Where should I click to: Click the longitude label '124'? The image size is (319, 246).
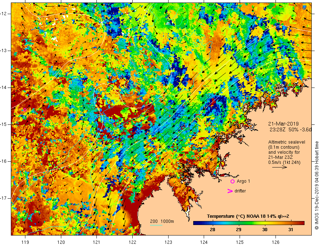click(x=204, y=242)
